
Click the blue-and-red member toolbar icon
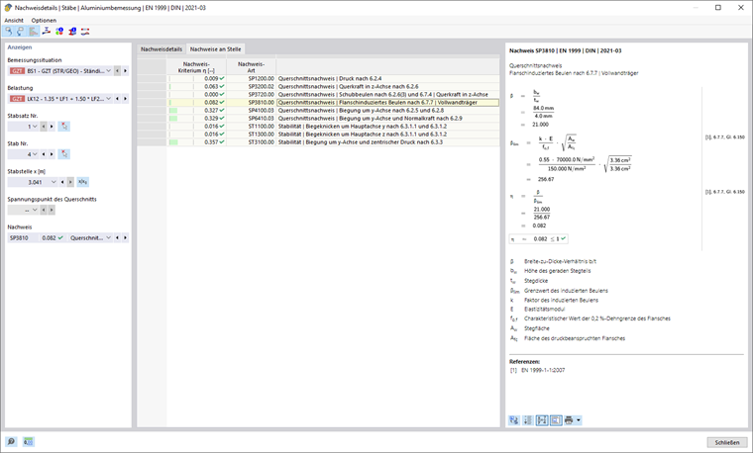47,32
